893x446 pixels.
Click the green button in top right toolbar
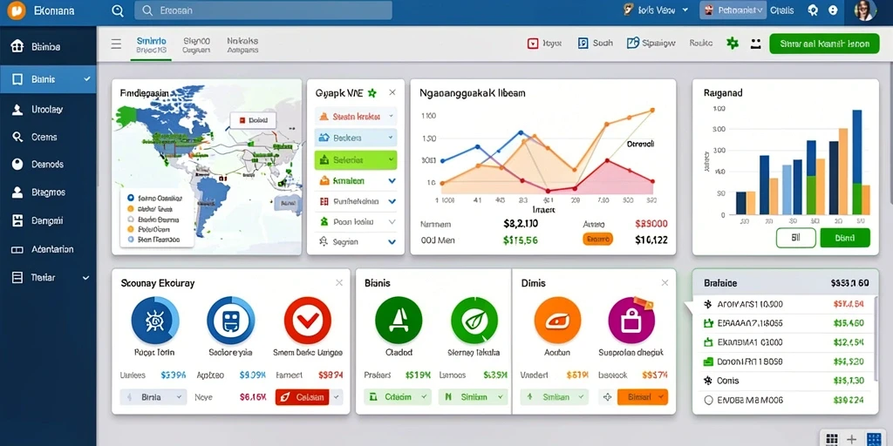(824, 44)
